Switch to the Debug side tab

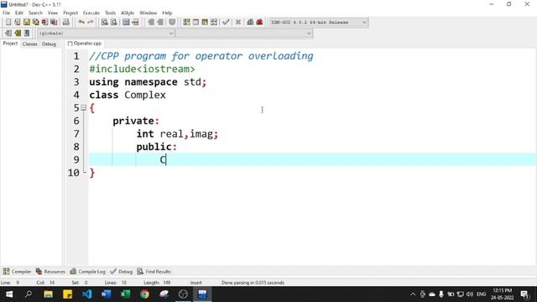[49, 44]
